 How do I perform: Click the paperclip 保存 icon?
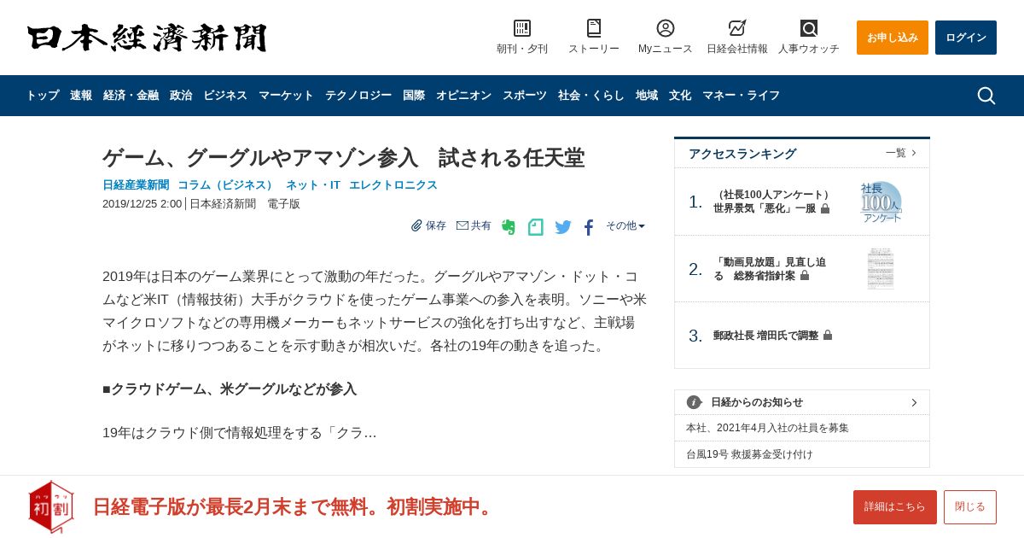[416, 225]
